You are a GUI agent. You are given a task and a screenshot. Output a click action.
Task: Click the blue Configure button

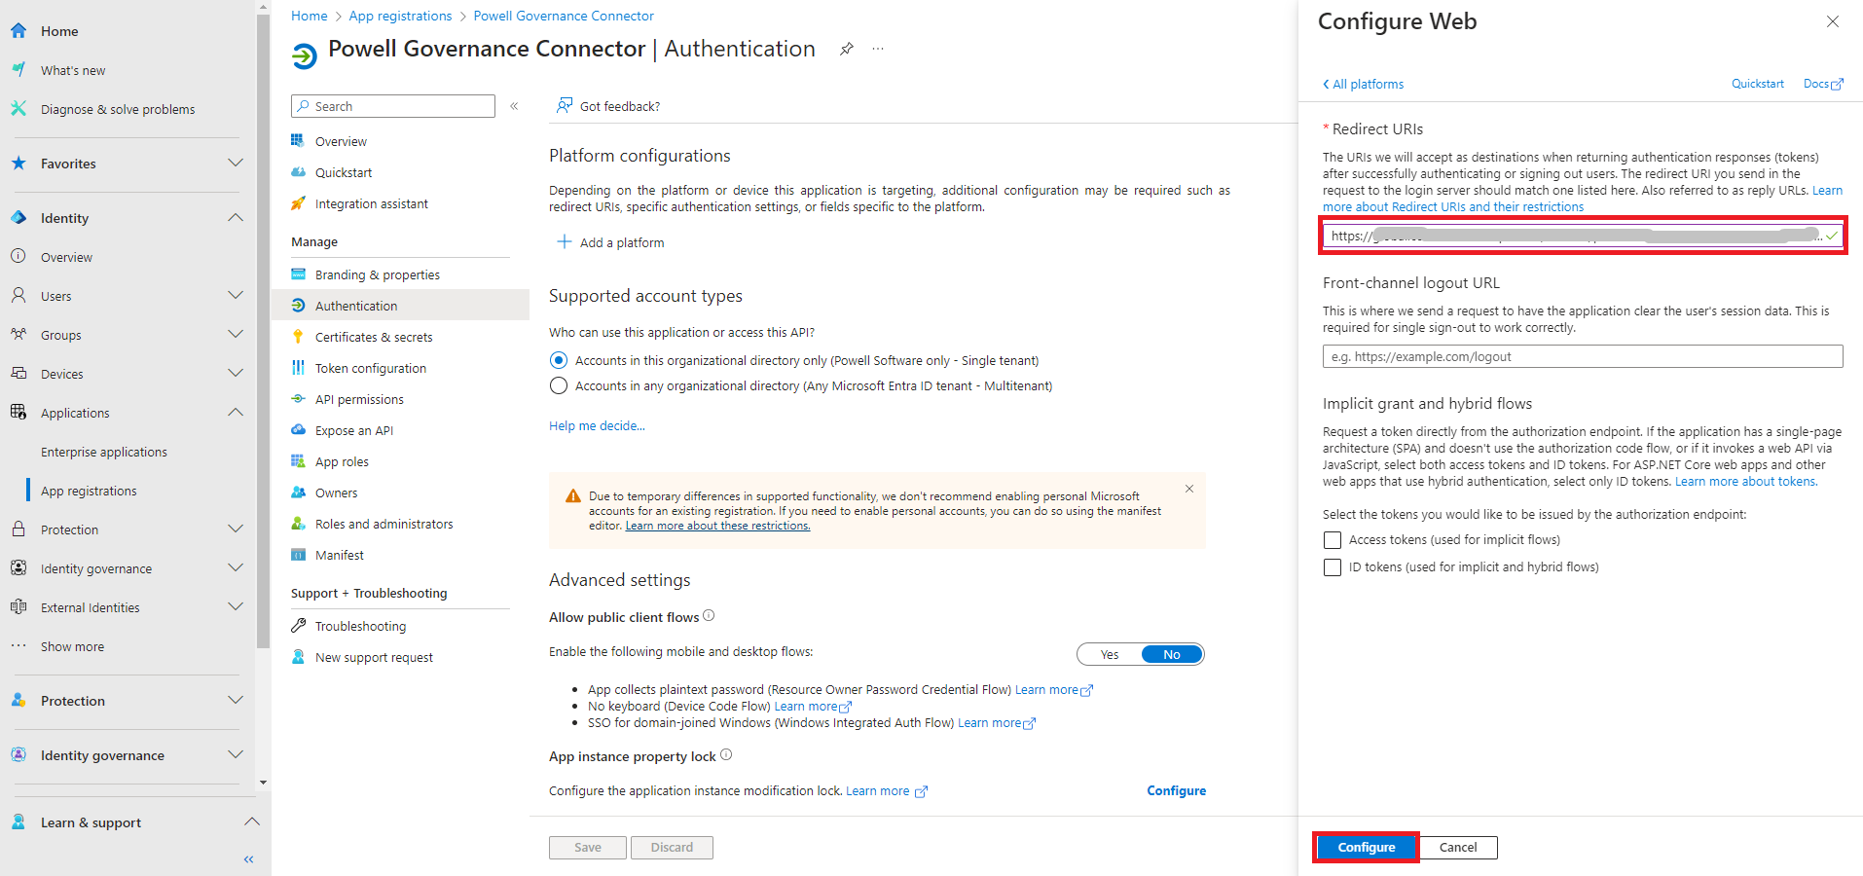click(x=1366, y=848)
